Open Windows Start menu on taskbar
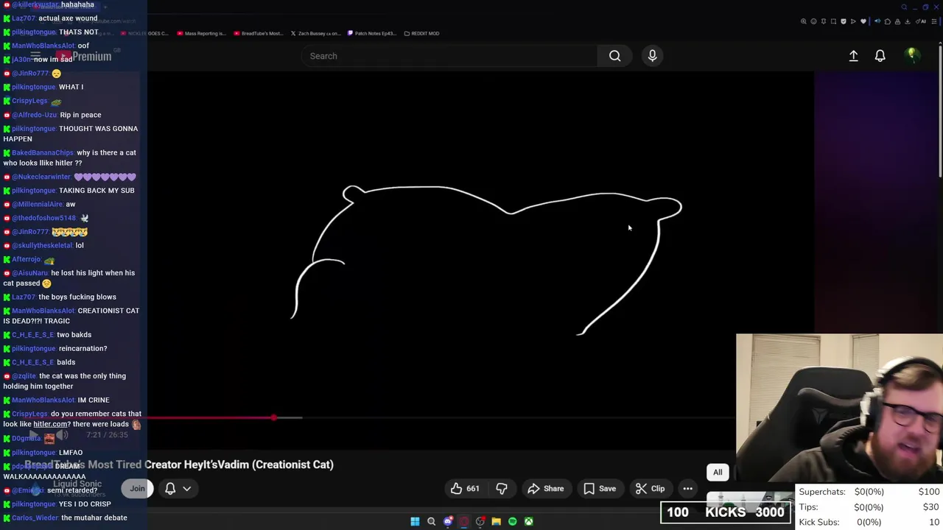Screen dimensions: 943x530 click(x=415, y=522)
